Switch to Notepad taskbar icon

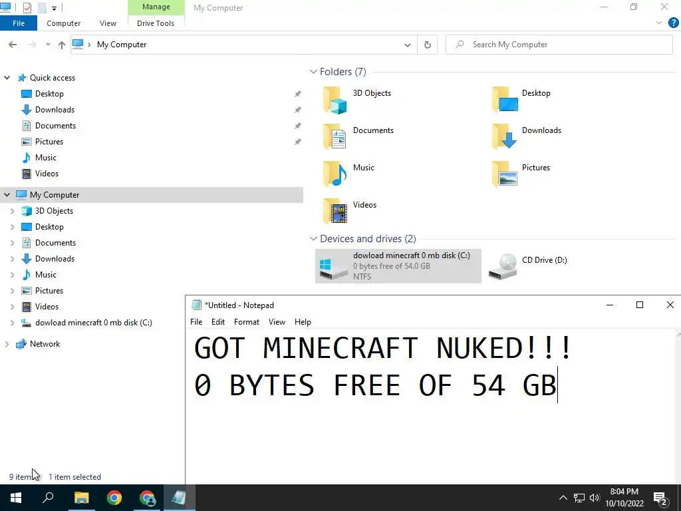[x=179, y=498]
